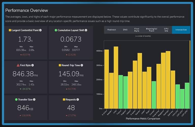Switch chart to First Byte tab
The width and height of the screenshot is (195, 127).
(x=137, y=30)
